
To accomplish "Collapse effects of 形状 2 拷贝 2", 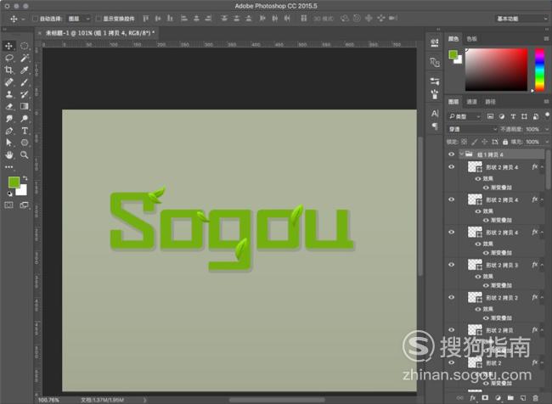I will pyautogui.click(x=542, y=298).
